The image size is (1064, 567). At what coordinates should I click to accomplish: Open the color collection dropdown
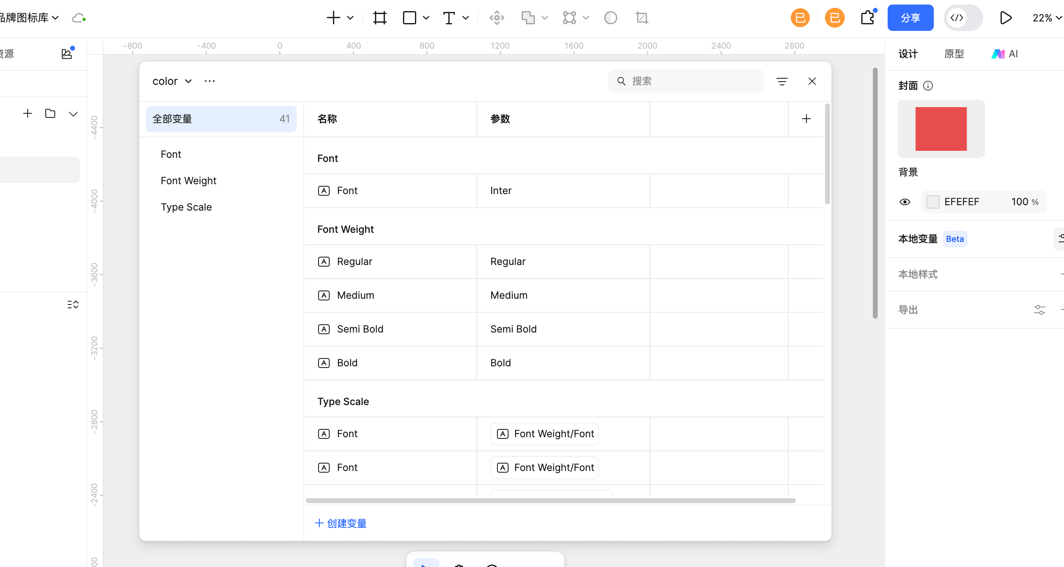pos(172,81)
